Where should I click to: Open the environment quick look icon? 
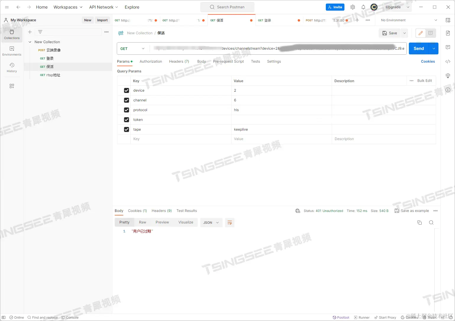click(x=448, y=20)
